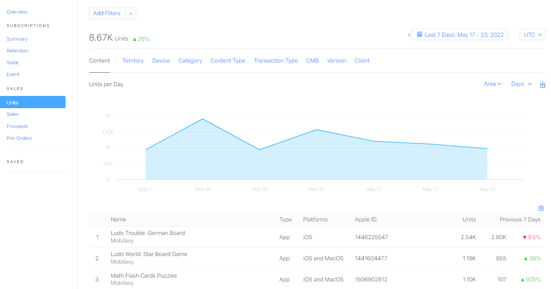Screen dimensions: 551x289
Task: Click the previous period chevron beside the date picker
Action: [x=409, y=34]
